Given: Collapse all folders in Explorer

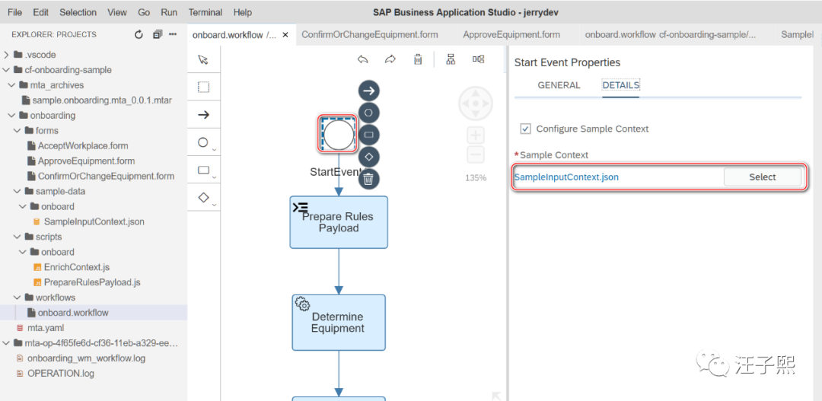Looking at the screenshot, I should coord(158,34).
